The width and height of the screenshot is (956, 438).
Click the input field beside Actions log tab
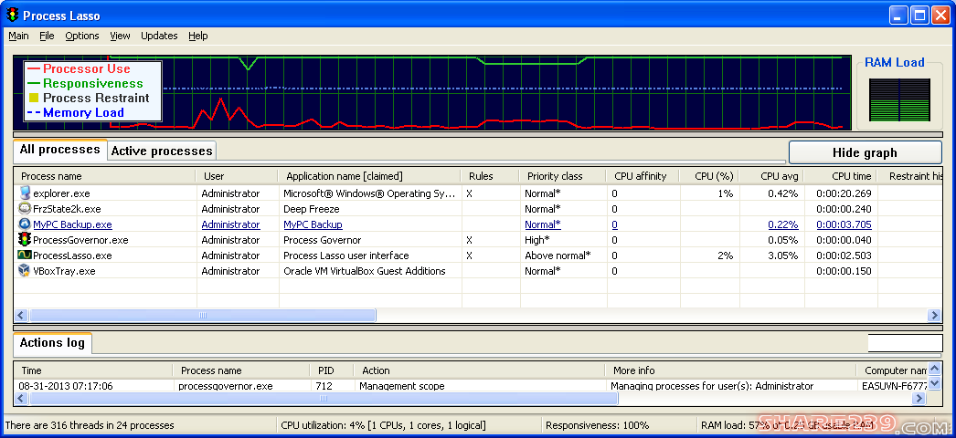point(905,343)
